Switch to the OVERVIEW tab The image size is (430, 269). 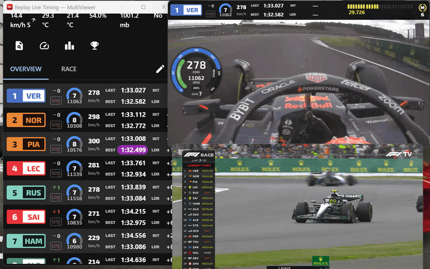(x=26, y=69)
